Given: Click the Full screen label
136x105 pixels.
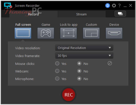Looking at the screenshot, I should pos(23,25).
